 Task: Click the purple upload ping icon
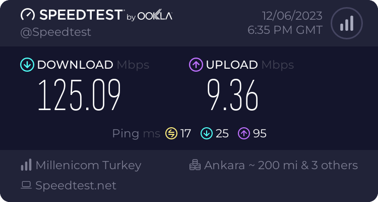[x=244, y=133]
